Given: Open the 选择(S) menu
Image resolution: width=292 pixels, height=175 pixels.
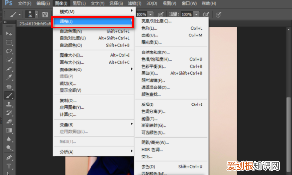Looking at the screenshot, I should coord(116,3).
